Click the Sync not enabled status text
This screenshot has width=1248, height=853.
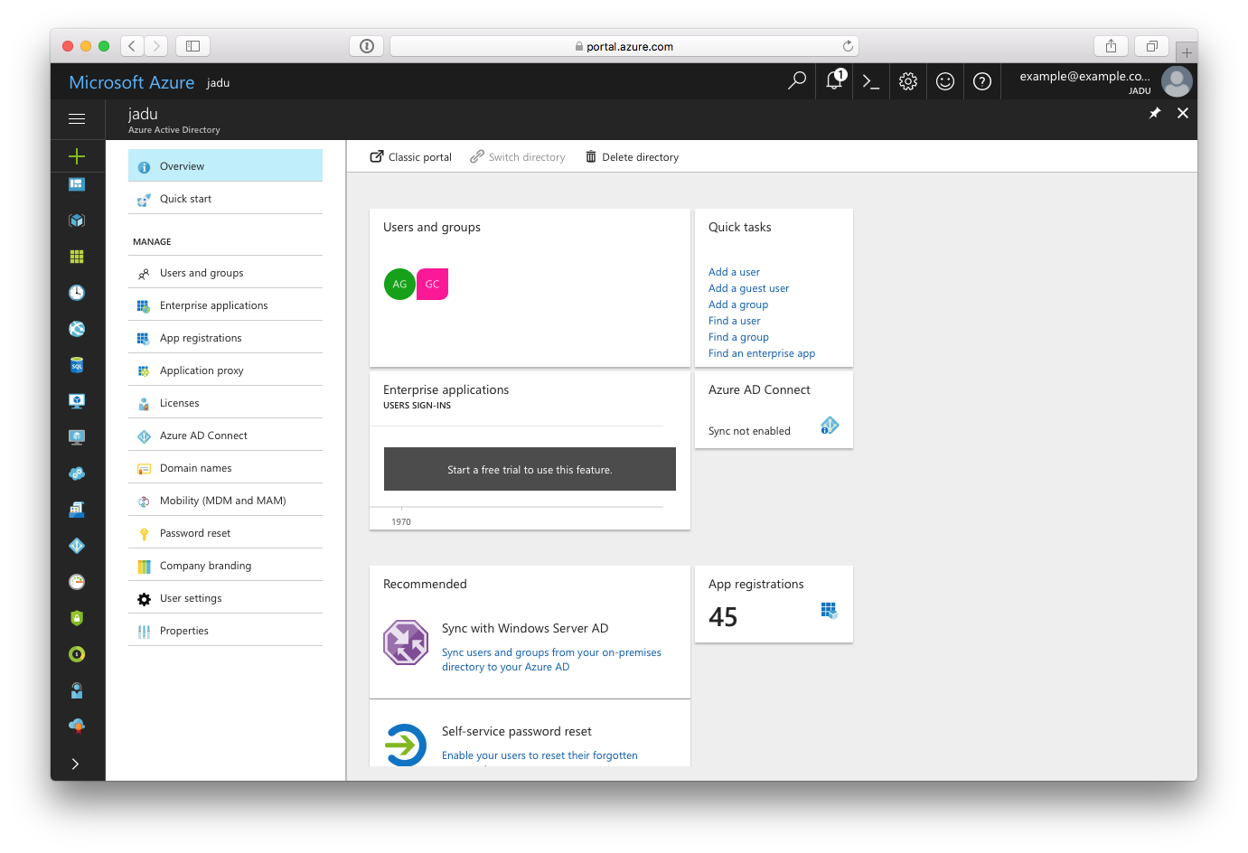click(749, 431)
